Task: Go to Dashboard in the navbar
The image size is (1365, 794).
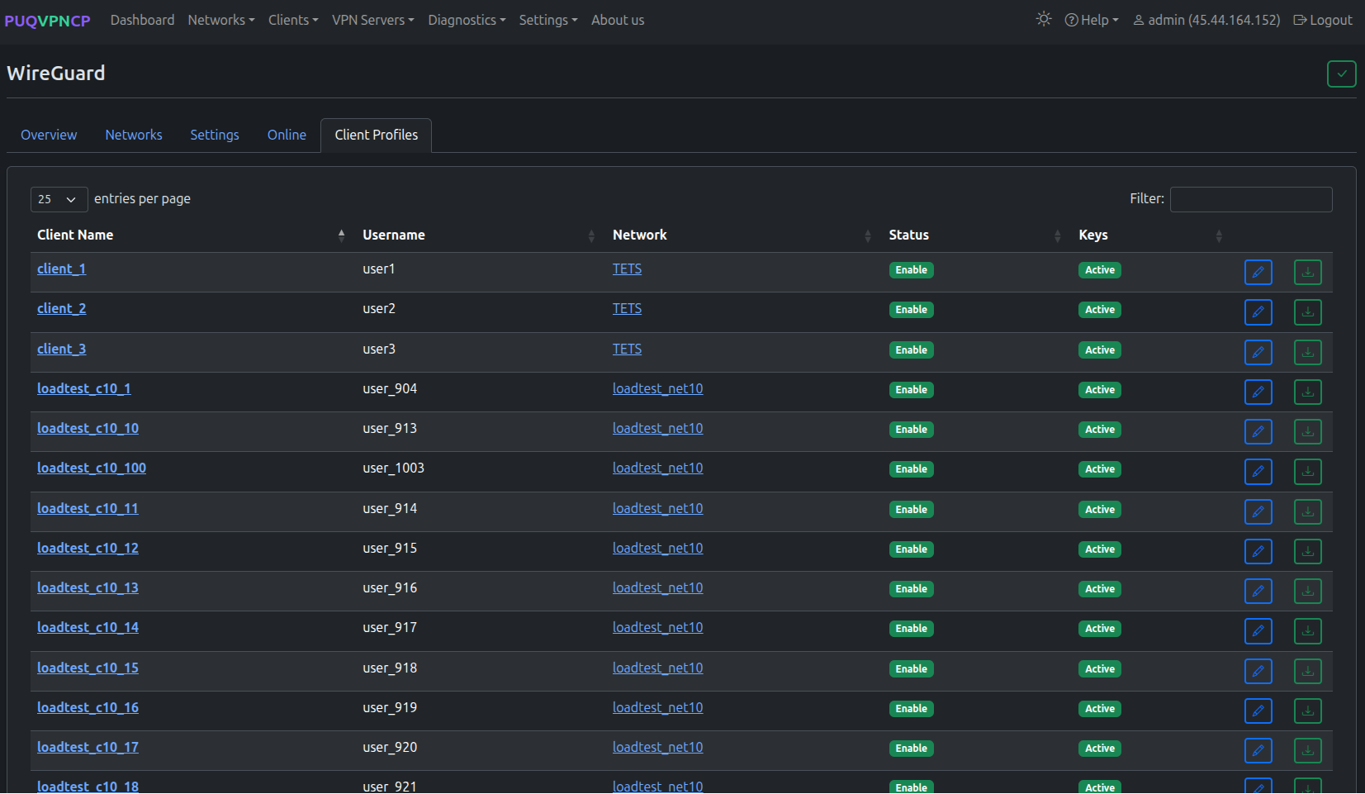Action: (142, 20)
